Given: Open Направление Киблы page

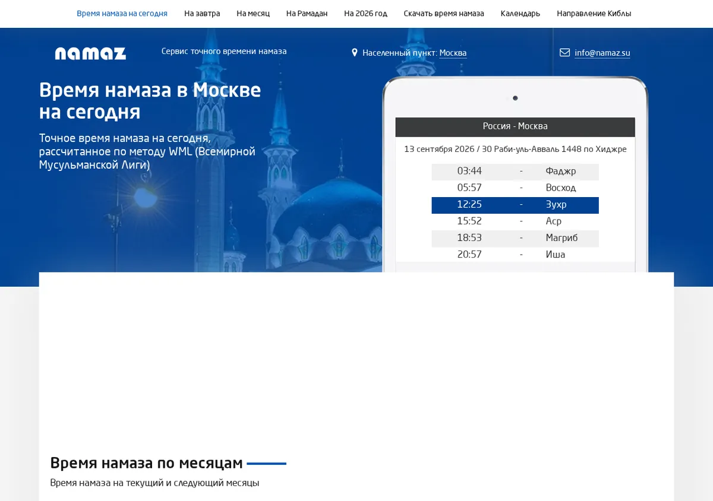Looking at the screenshot, I should [594, 14].
